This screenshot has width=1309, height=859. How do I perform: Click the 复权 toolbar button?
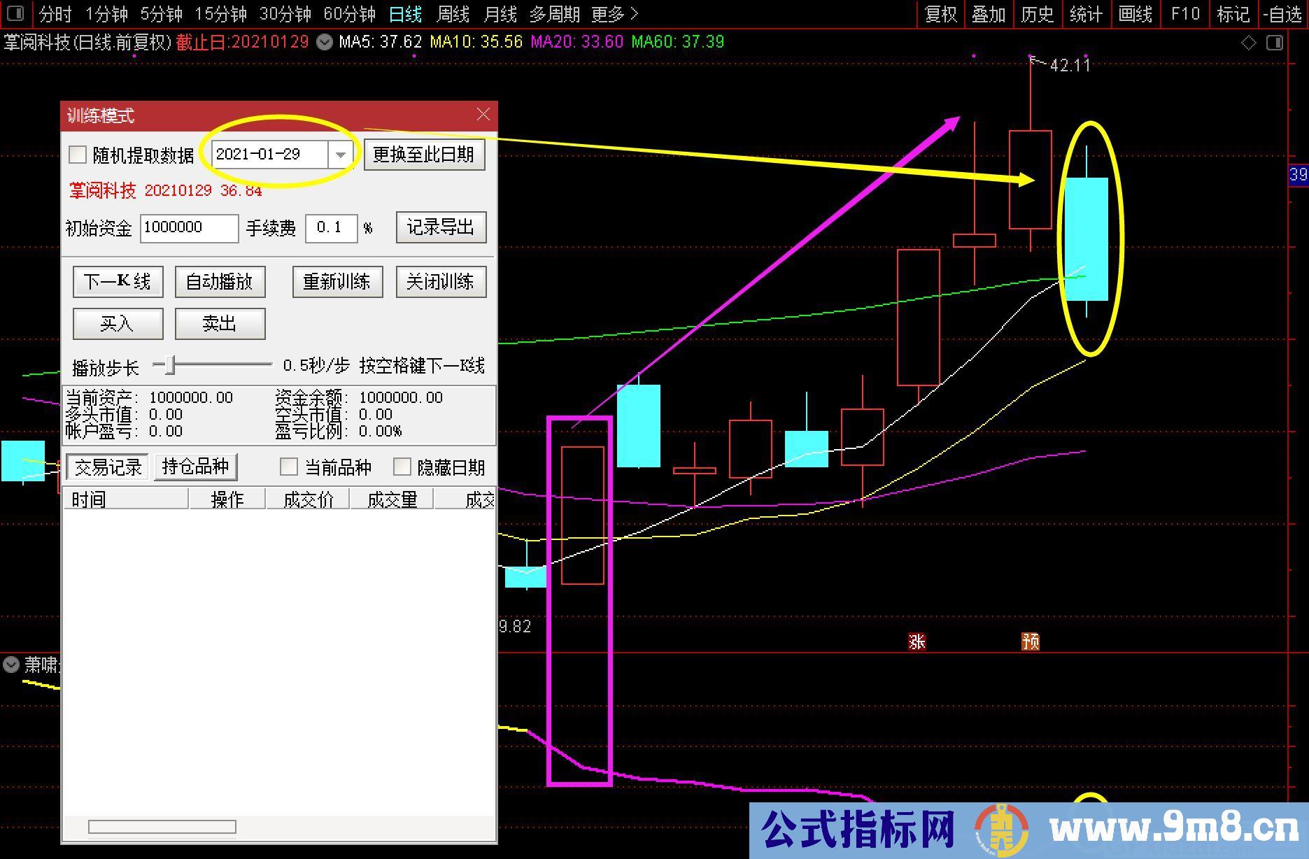point(940,14)
